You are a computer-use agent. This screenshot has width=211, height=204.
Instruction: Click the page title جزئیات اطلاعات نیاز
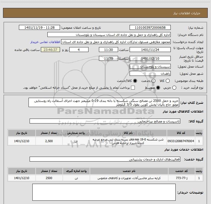tap(187, 13)
